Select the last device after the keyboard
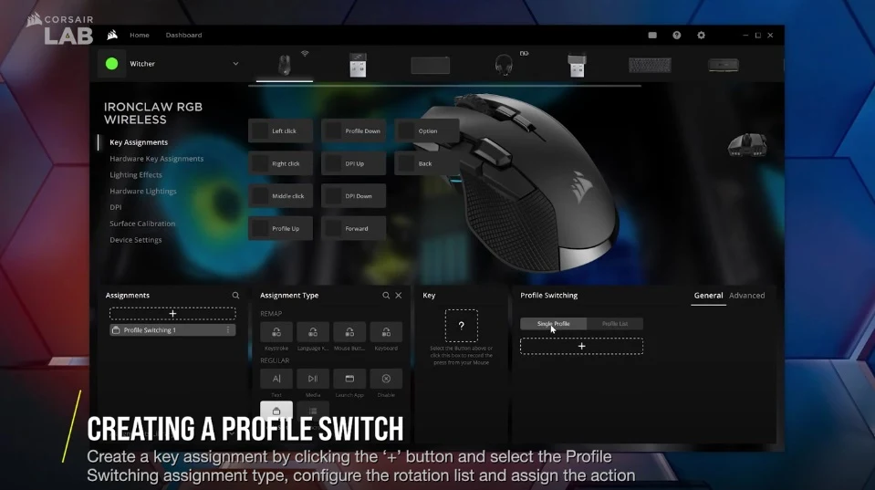 pyautogui.click(x=724, y=66)
